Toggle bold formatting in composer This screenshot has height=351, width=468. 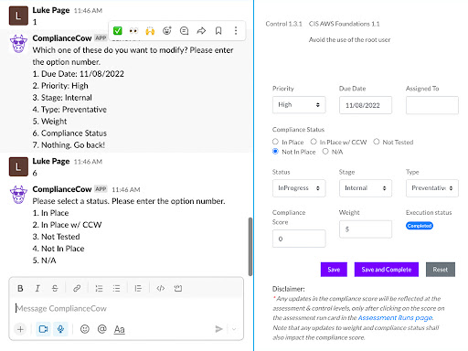20,288
